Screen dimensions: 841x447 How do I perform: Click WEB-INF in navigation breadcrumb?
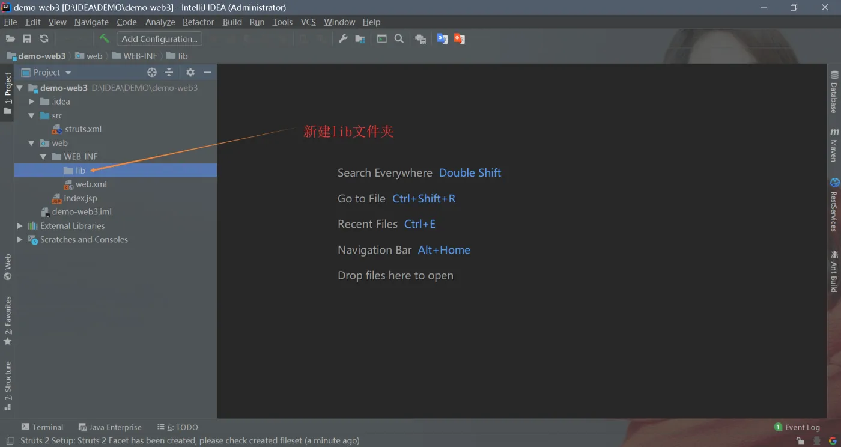click(135, 56)
